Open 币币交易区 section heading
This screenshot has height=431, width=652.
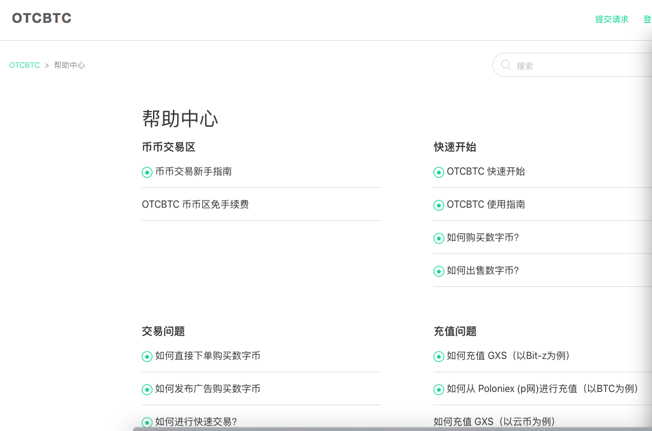(x=169, y=146)
